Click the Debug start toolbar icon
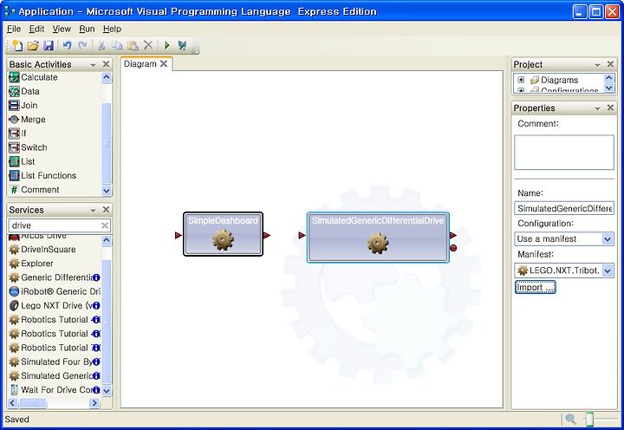This screenshot has height=430, width=624. (182, 45)
